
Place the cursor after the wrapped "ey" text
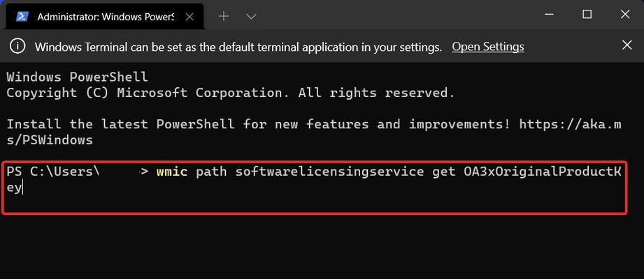coord(23,188)
